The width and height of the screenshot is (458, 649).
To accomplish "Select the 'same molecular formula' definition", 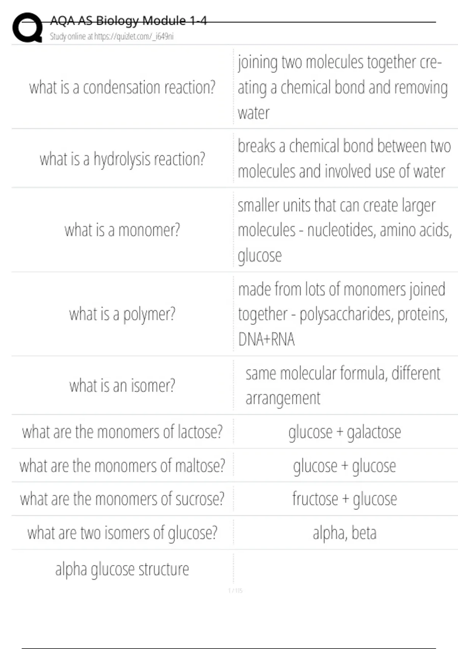I will coord(343,386).
